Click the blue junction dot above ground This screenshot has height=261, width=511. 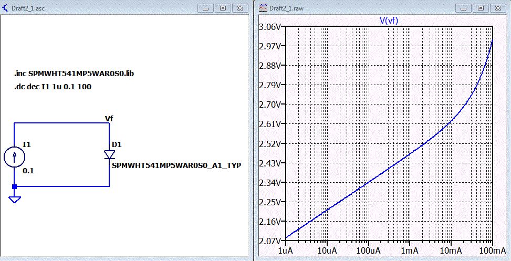[x=14, y=186]
